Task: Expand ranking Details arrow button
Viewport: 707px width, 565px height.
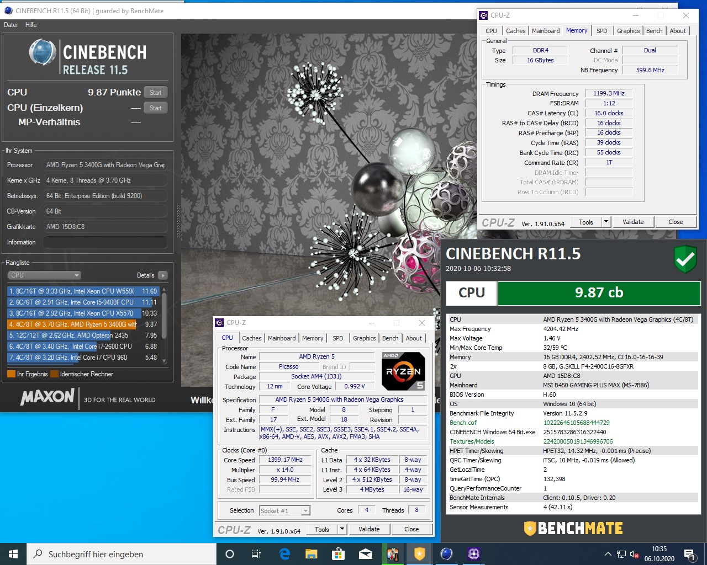Action: tap(162, 275)
